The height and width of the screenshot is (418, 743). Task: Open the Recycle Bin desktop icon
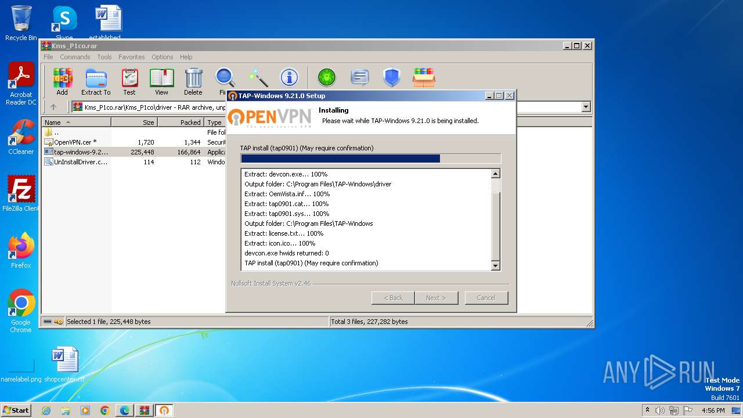click(x=21, y=23)
